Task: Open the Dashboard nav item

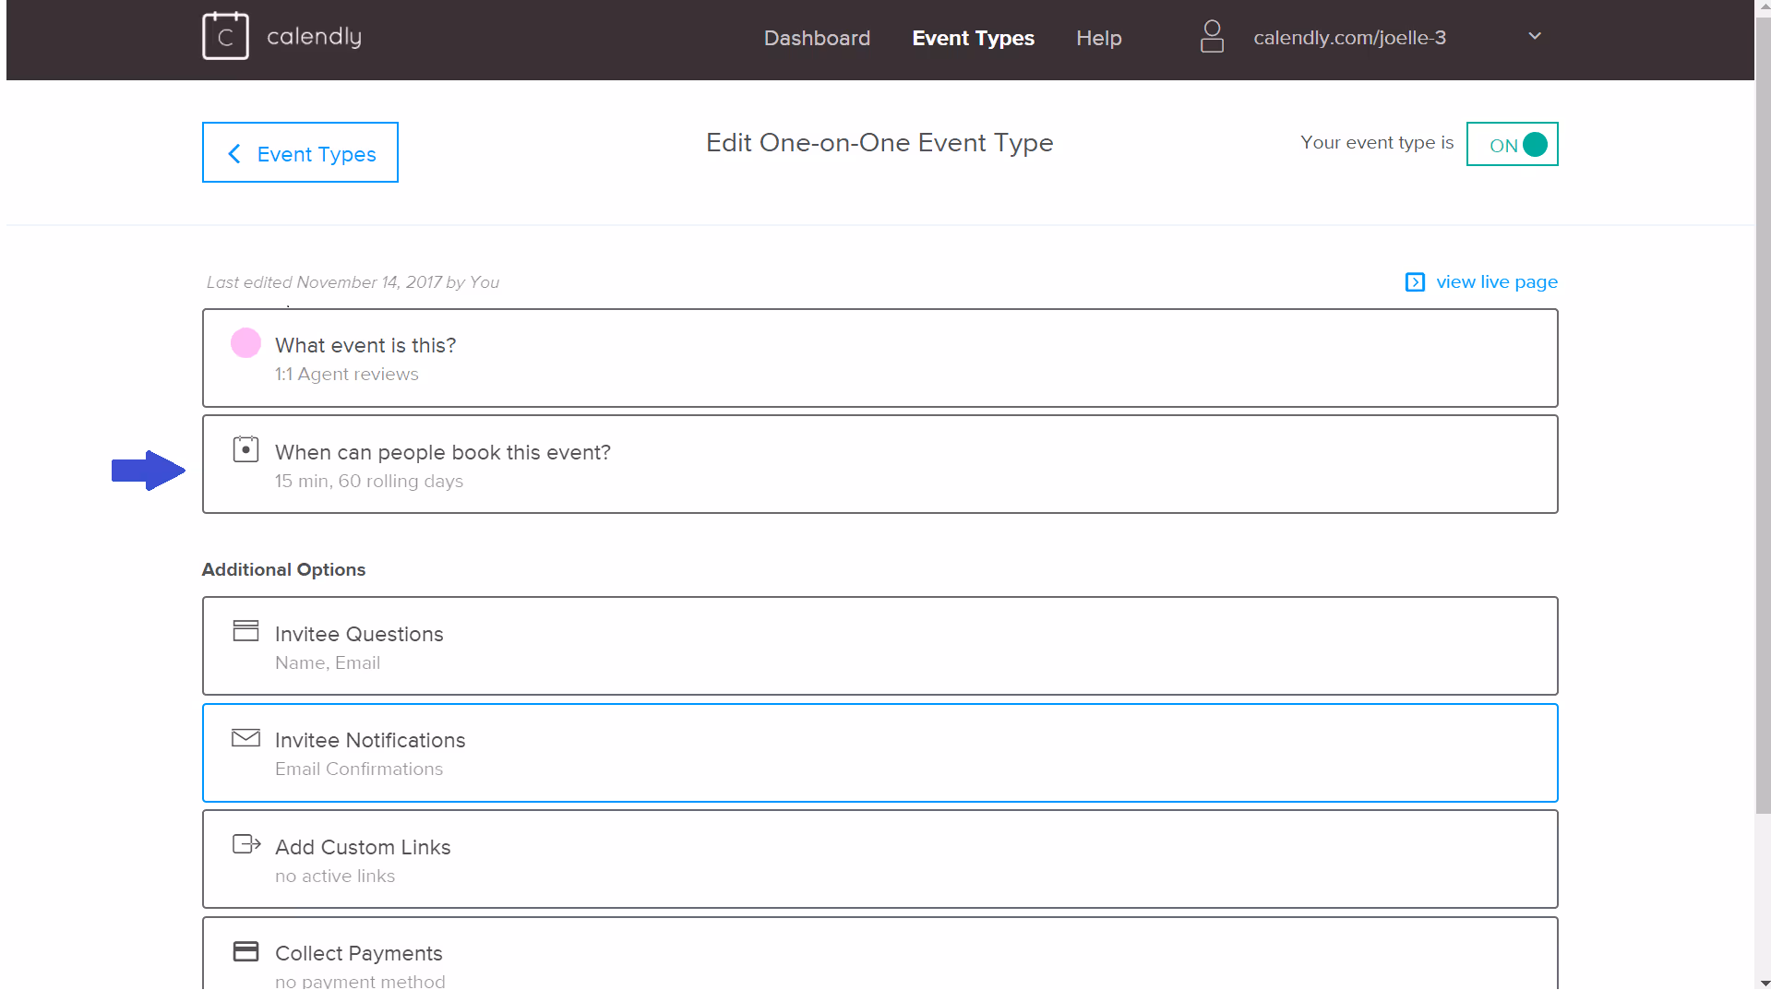Action: (817, 38)
